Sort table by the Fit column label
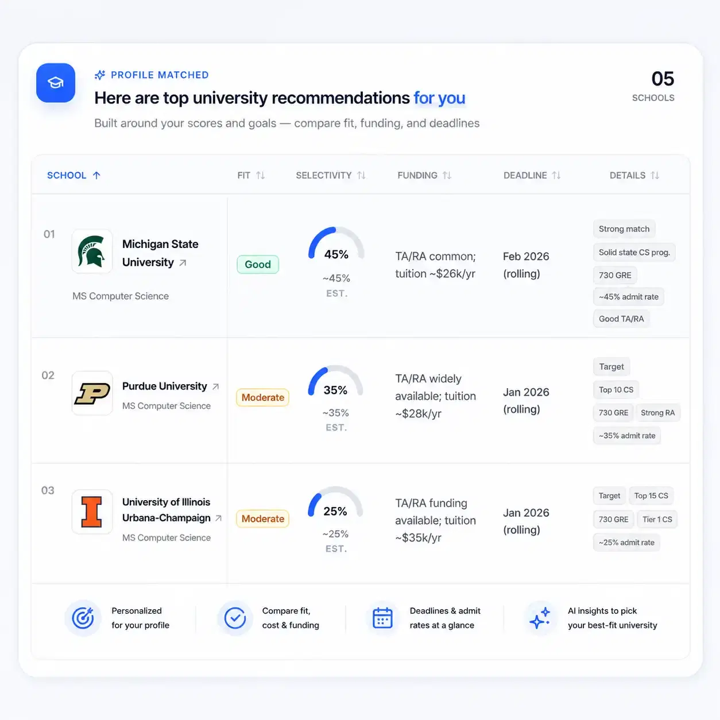The width and height of the screenshot is (720, 720). pos(244,175)
